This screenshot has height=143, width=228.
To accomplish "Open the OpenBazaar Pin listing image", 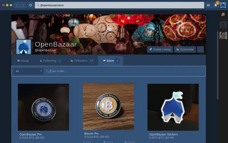I will (44, 107).
